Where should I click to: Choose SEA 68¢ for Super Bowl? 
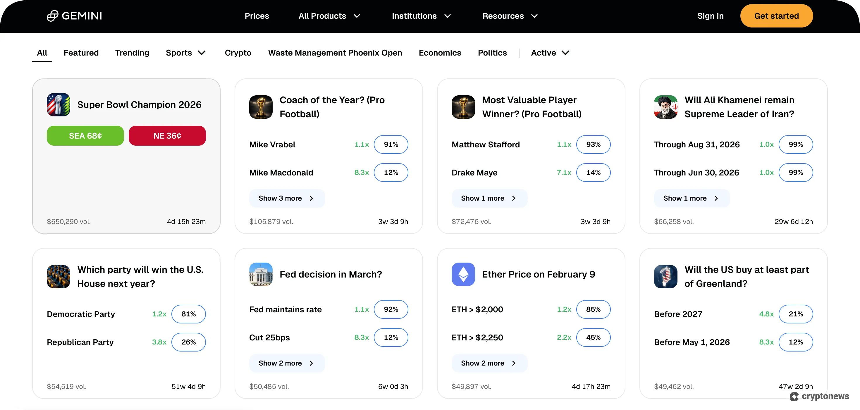point(85,136)
